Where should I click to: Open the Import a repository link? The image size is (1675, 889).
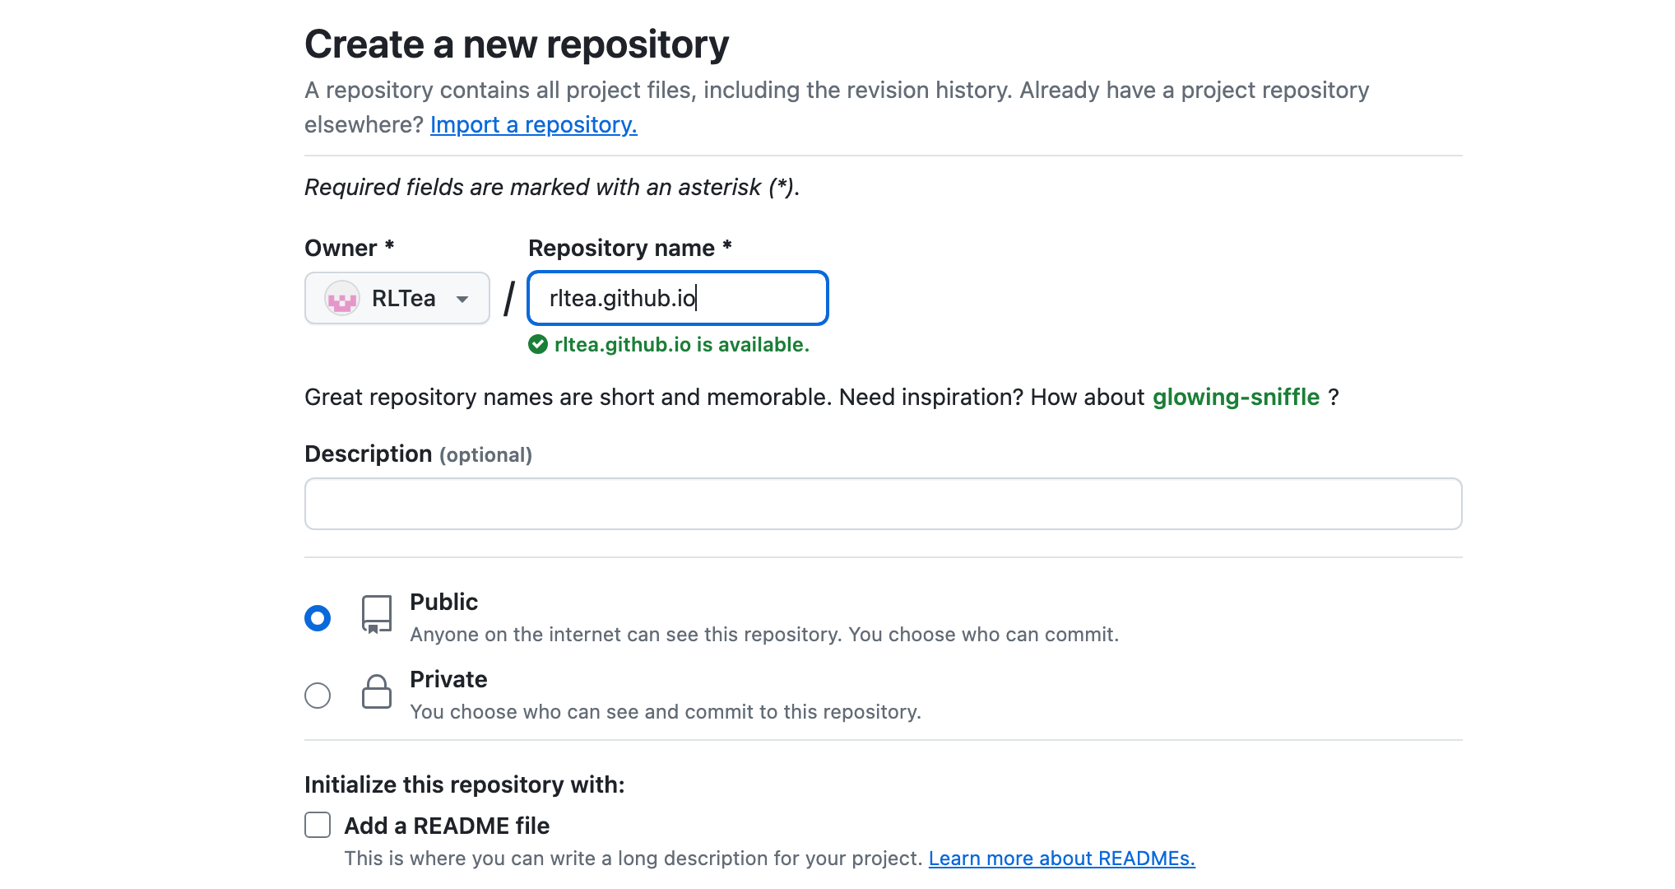pos(533,124)
